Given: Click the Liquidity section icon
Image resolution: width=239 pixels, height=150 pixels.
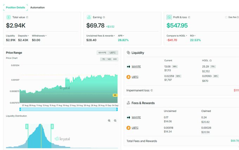Looking at the screenshot, I should [128, 53].
